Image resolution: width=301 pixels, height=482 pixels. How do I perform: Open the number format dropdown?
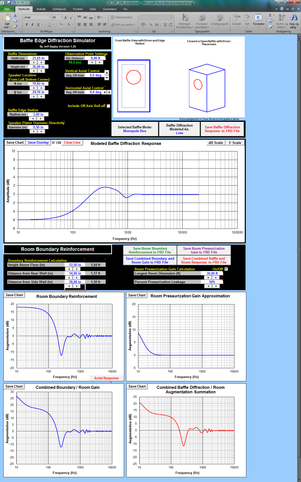coord(171,17)
